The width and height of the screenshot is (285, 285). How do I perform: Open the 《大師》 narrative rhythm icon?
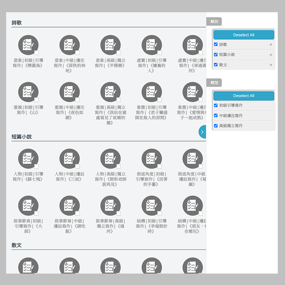click(x=28, y=206)
